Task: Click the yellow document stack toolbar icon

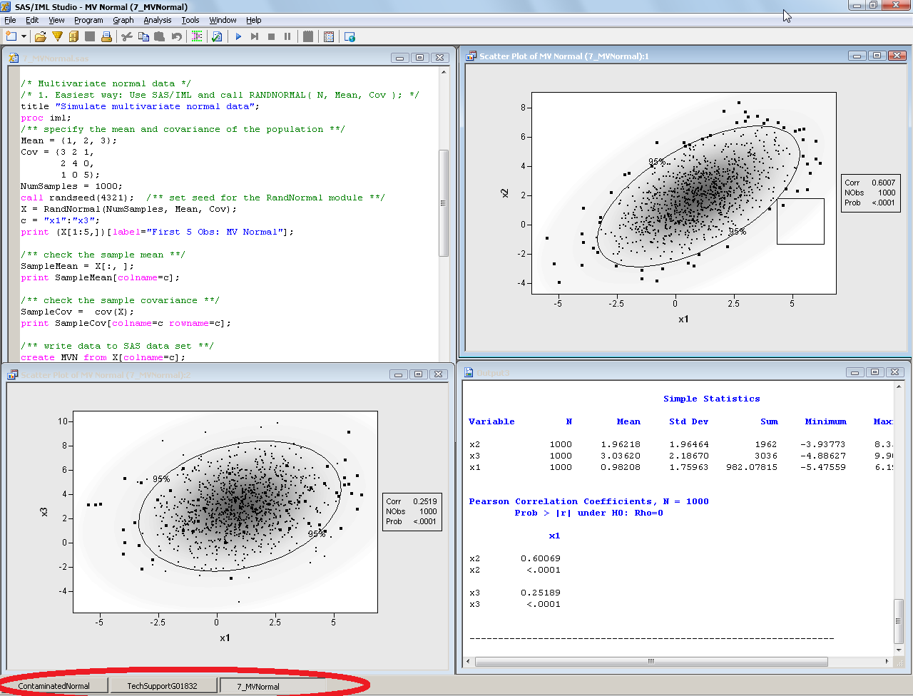Action: point(73,36)
